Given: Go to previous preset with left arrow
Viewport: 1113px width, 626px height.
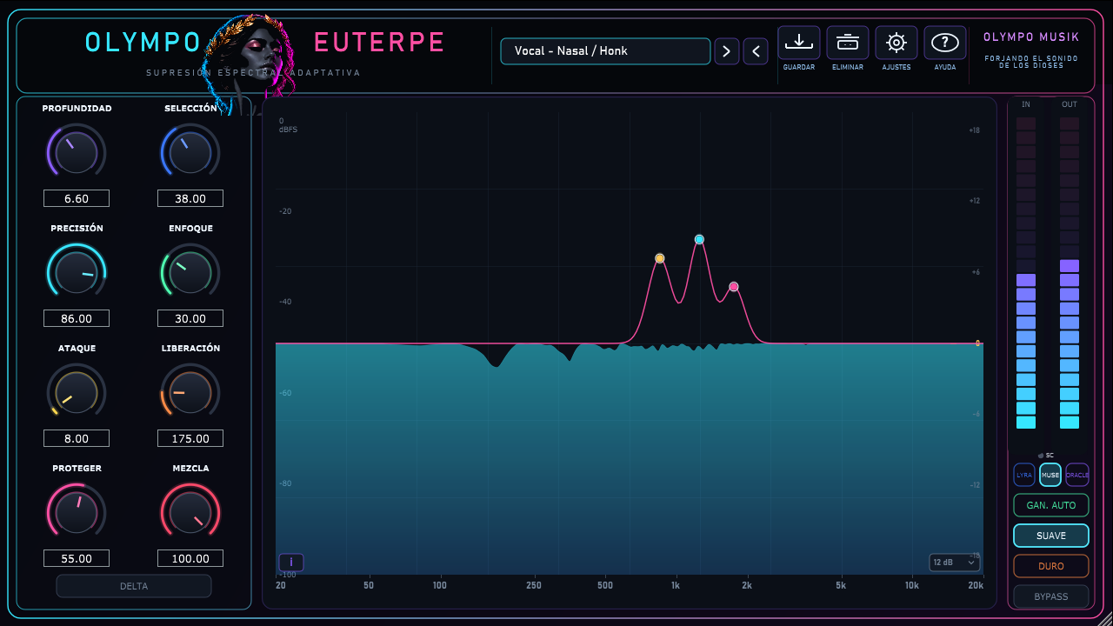Looking at the screenshot, I should [756, 51].
